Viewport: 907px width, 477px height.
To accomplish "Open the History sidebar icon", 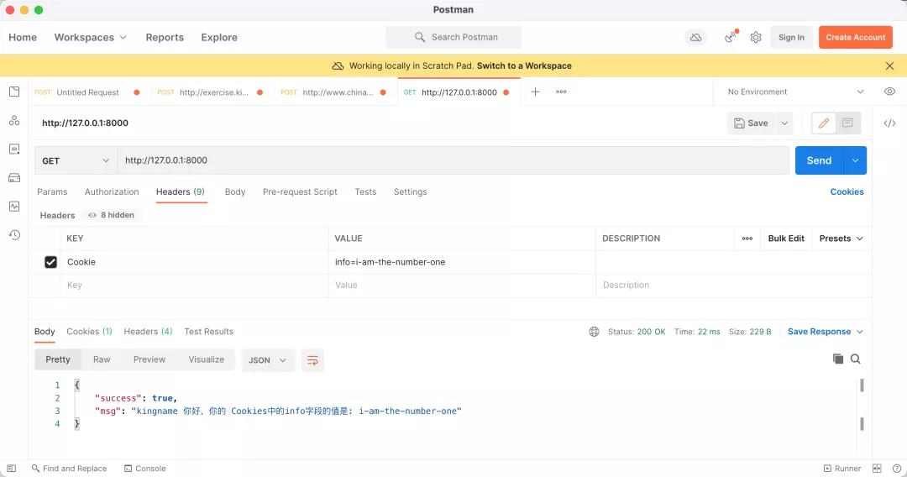I will 14,235.
